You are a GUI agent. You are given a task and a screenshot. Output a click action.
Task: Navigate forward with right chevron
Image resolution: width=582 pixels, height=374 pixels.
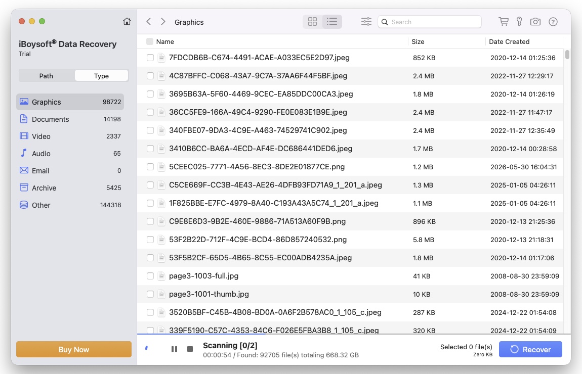pyautogui.click(x=163, y=22)
